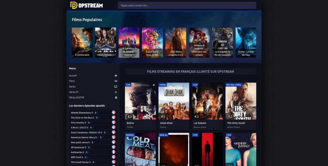Open The Girls on the Bus episode
328x166 pixels.
coord(93,117)
